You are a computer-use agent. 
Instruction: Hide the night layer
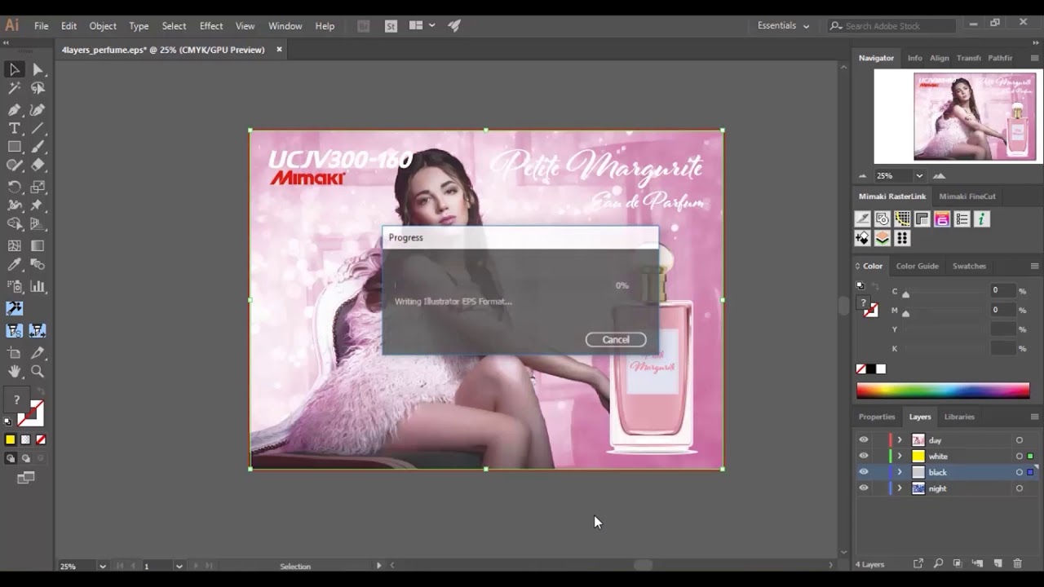click(864, 488)
